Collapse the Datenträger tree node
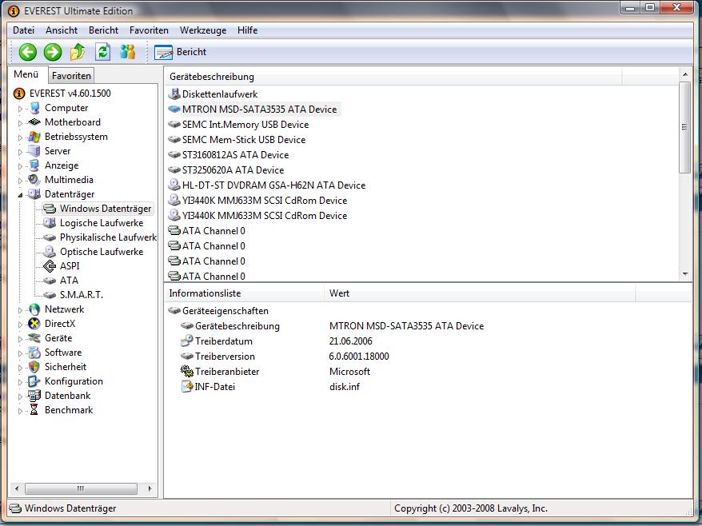 click(20, 195)
